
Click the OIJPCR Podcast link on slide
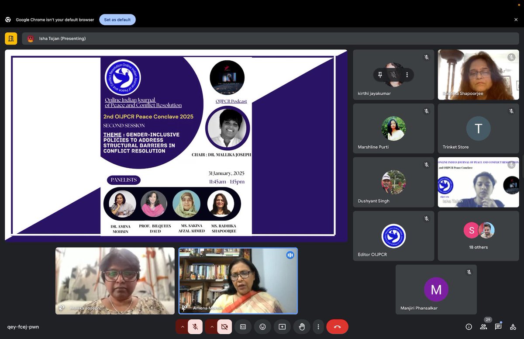pyautogui.click(x=231, y=101)
